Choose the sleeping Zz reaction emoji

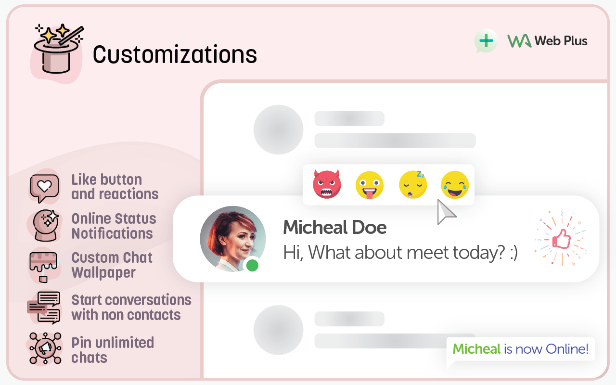click(413, 185)
